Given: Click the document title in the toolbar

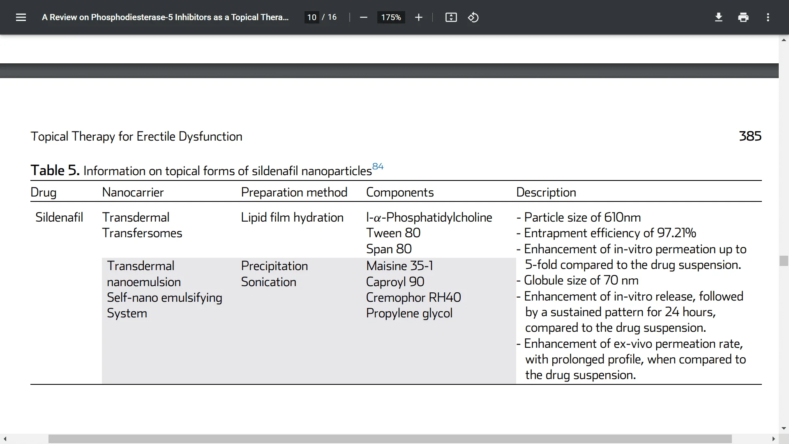Looking at the screenshot, I should [165, 17].
